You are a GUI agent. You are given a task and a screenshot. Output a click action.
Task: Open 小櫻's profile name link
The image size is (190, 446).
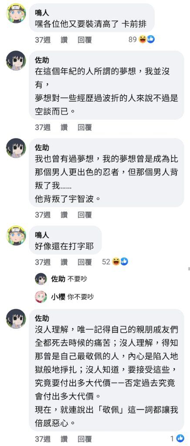(58, 297)
